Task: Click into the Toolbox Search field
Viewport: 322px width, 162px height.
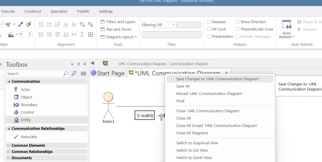Action: (34, 74)
